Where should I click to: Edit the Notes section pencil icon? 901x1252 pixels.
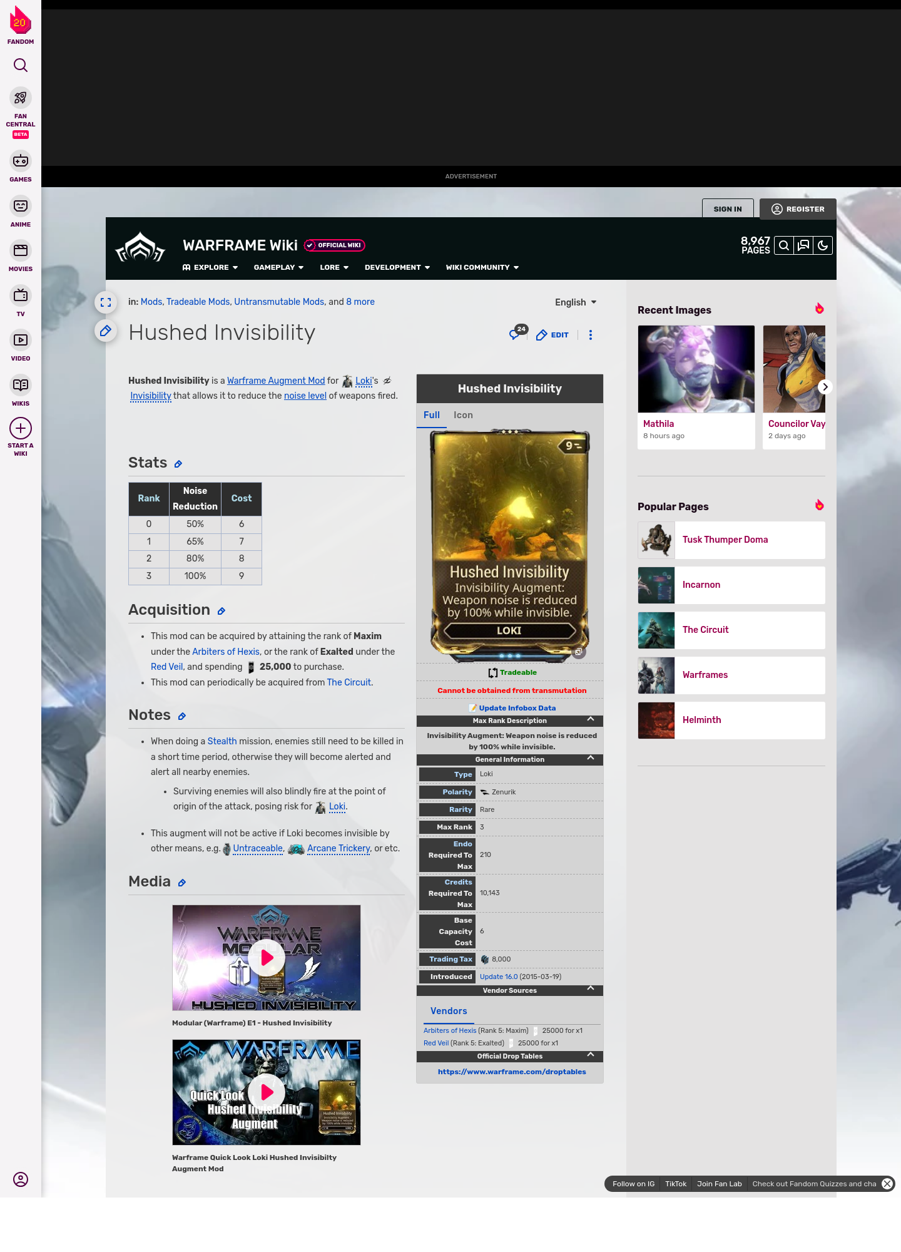(x=182, y=716)
